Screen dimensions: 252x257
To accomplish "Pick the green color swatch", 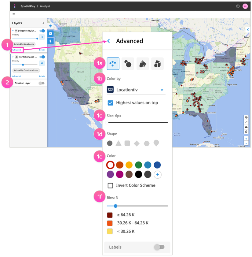I will (139, 165).
